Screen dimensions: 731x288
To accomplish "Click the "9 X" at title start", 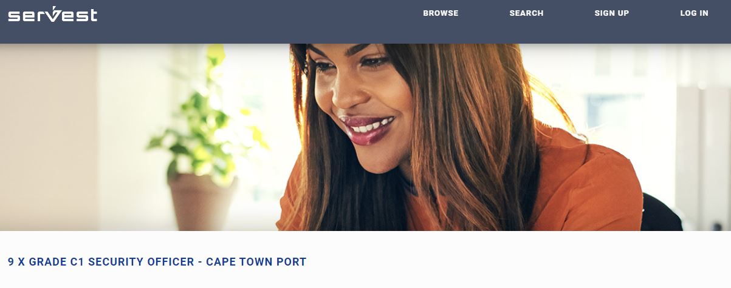I will point(16,262).
